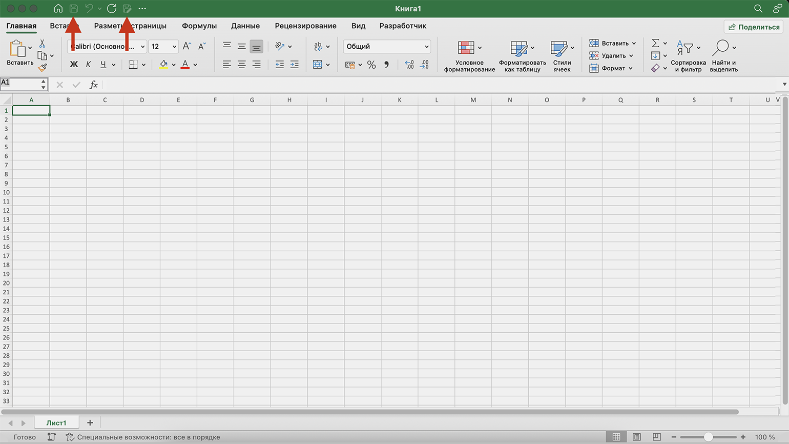Click the Cut scissors icon
The image size is (789, 444).
point(43,44)
